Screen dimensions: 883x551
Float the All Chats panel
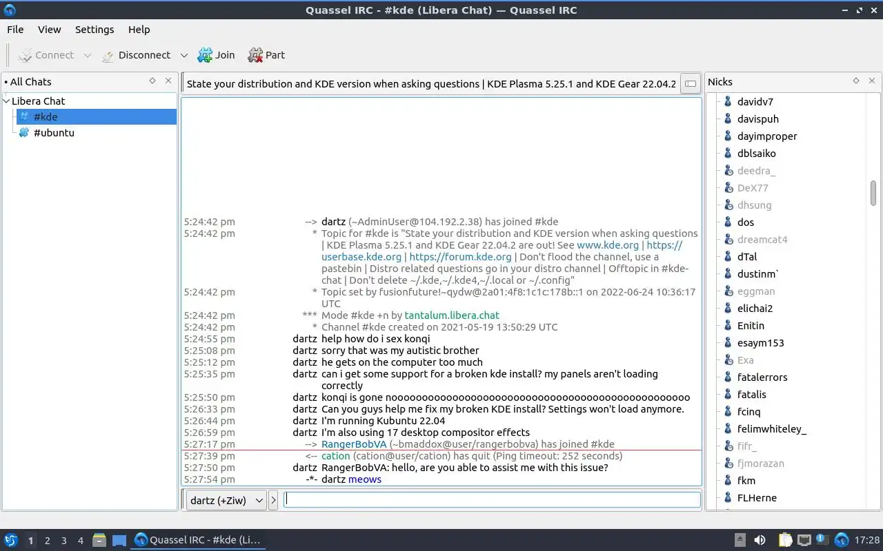tap(152, 81)
